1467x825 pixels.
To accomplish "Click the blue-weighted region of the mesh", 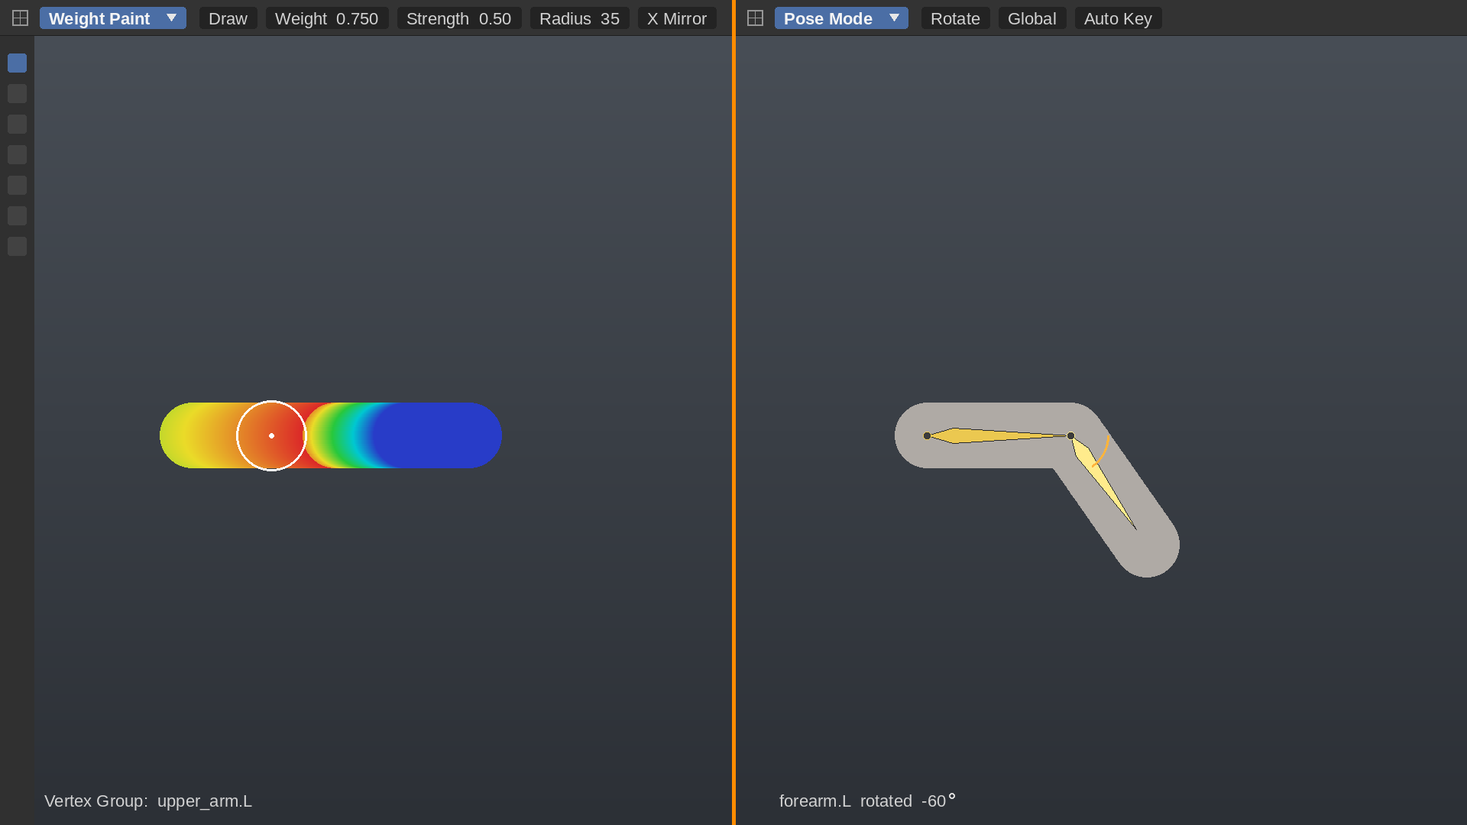I will point(439,435).
